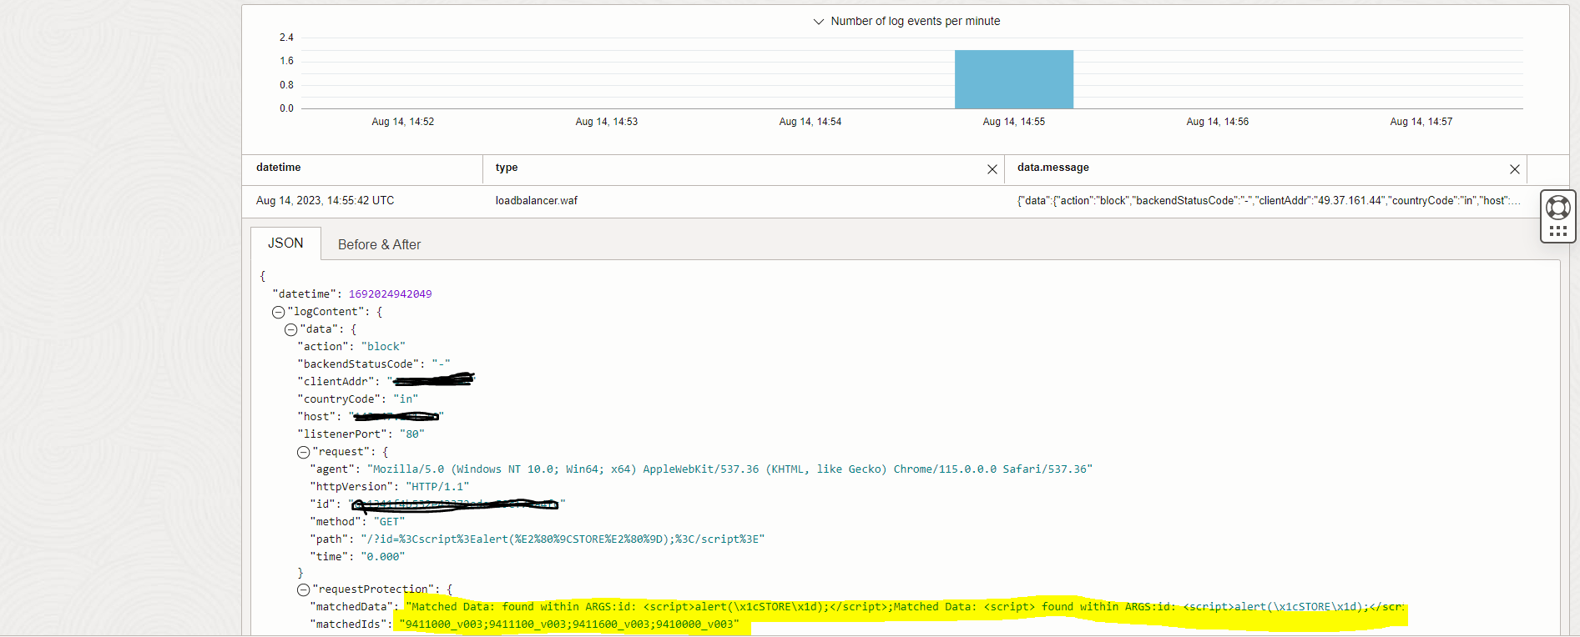This screenshot has height=637, width=1580.
Task: Click the countryCode value "in"
Action: 406,399
